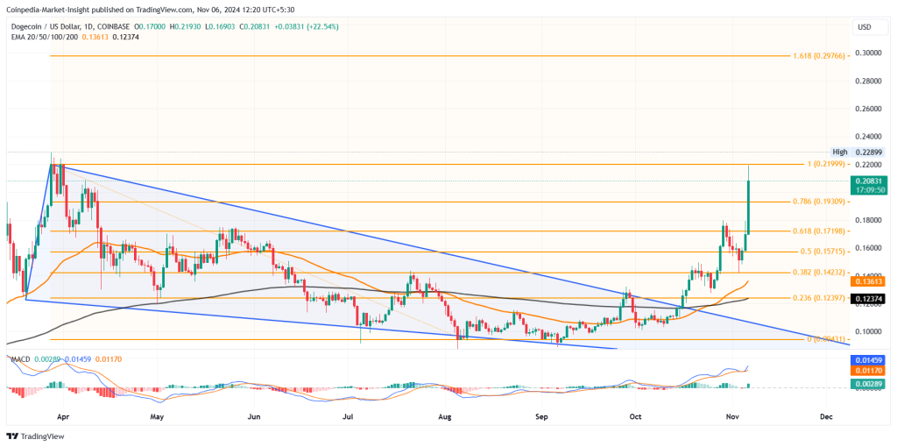Click the 1.618 (0.29766) Fibonacci label
Image resolution: width=897 pixels, height=447 pixels.
(819, 56)
